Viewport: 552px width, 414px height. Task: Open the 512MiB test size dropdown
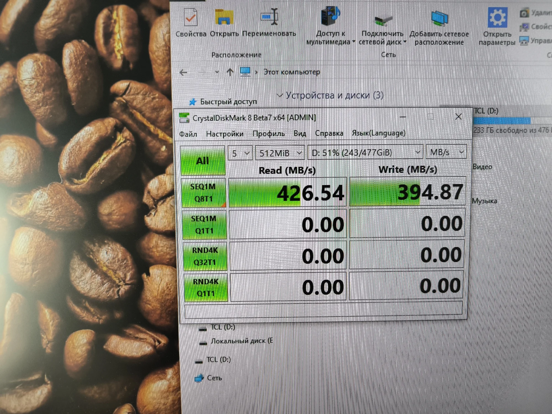pos(280,153)
